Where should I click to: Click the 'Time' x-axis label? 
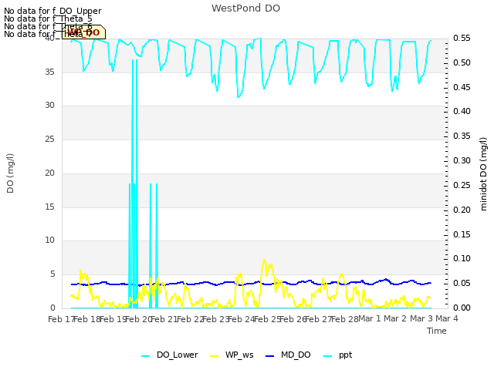coord(437,331)
